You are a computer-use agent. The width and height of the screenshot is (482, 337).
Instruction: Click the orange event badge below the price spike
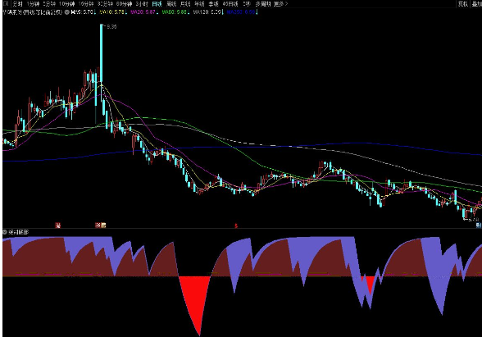click(x=103, y=225)
